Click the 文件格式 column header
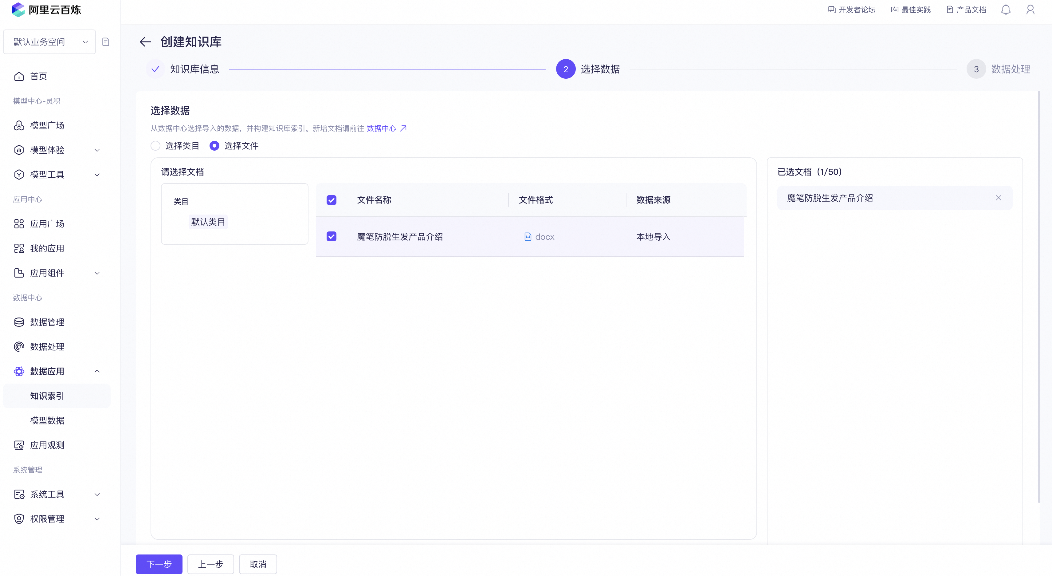1052x576 pixels. [x=536, y=200]
